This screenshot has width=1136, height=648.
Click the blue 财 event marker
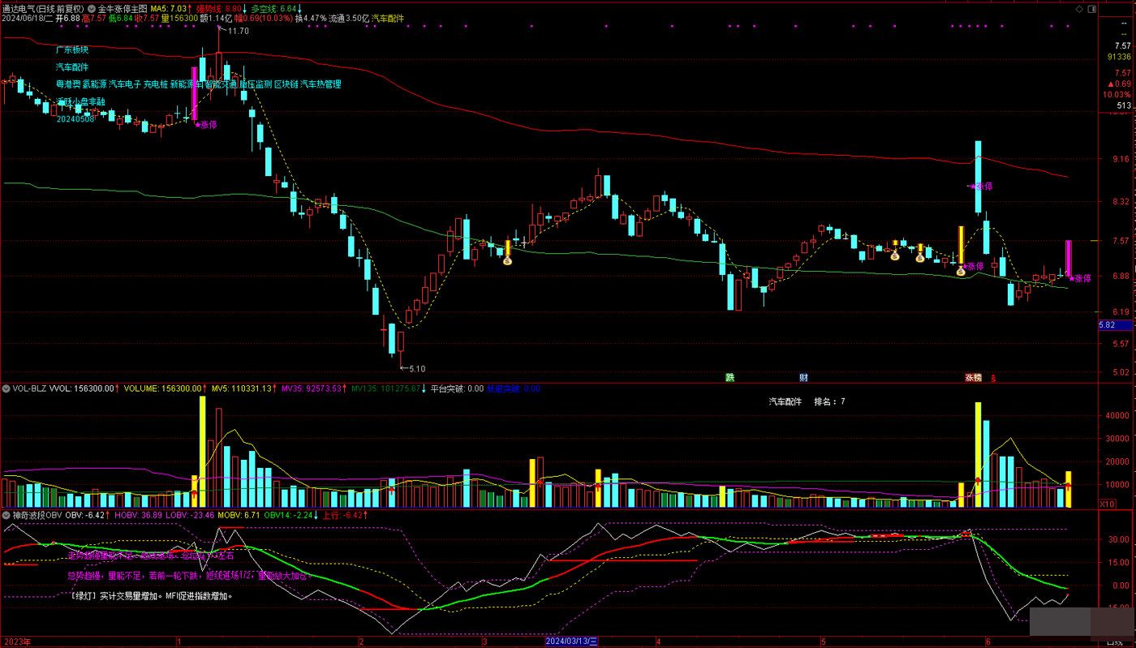[x=803, y=377]
